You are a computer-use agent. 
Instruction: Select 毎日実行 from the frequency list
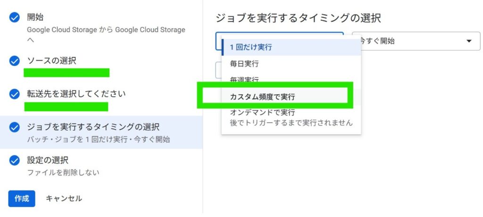pos(244,64)
